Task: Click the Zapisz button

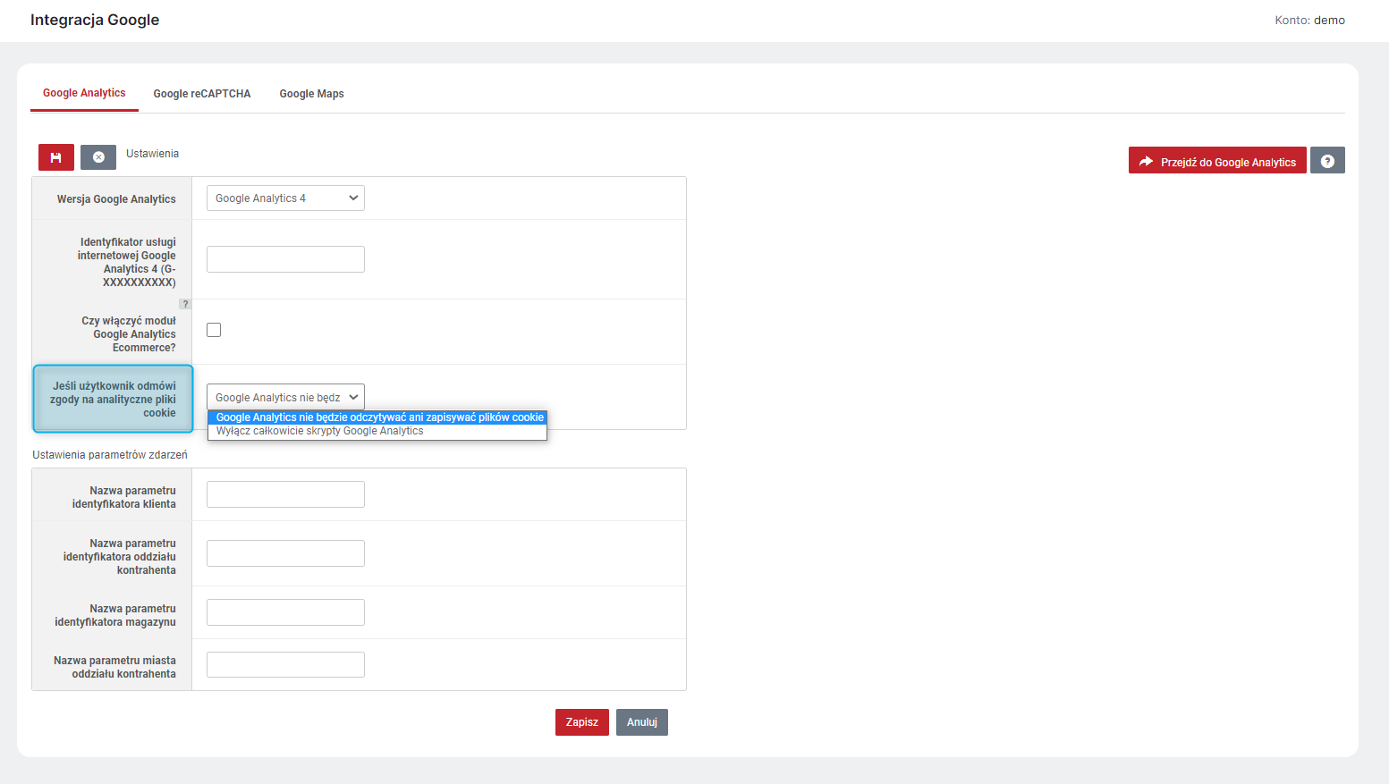Action: point(582,722)
